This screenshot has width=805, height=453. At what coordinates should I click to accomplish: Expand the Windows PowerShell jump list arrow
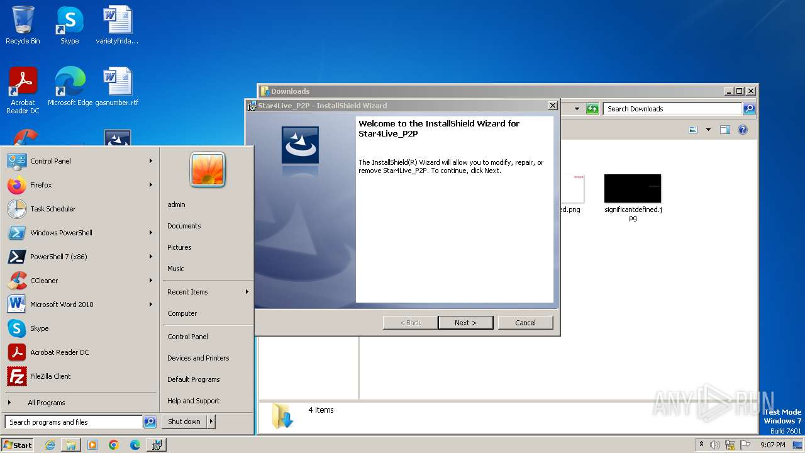151,233
